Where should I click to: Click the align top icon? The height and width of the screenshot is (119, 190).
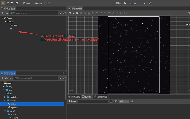click(x=81, y=13)
